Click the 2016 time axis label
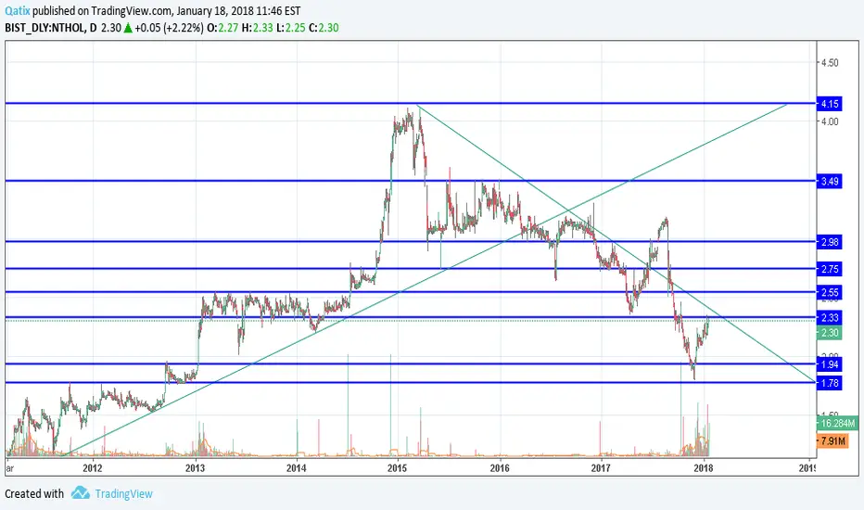Viewport: 864px width, 510px height. (500, 468)
